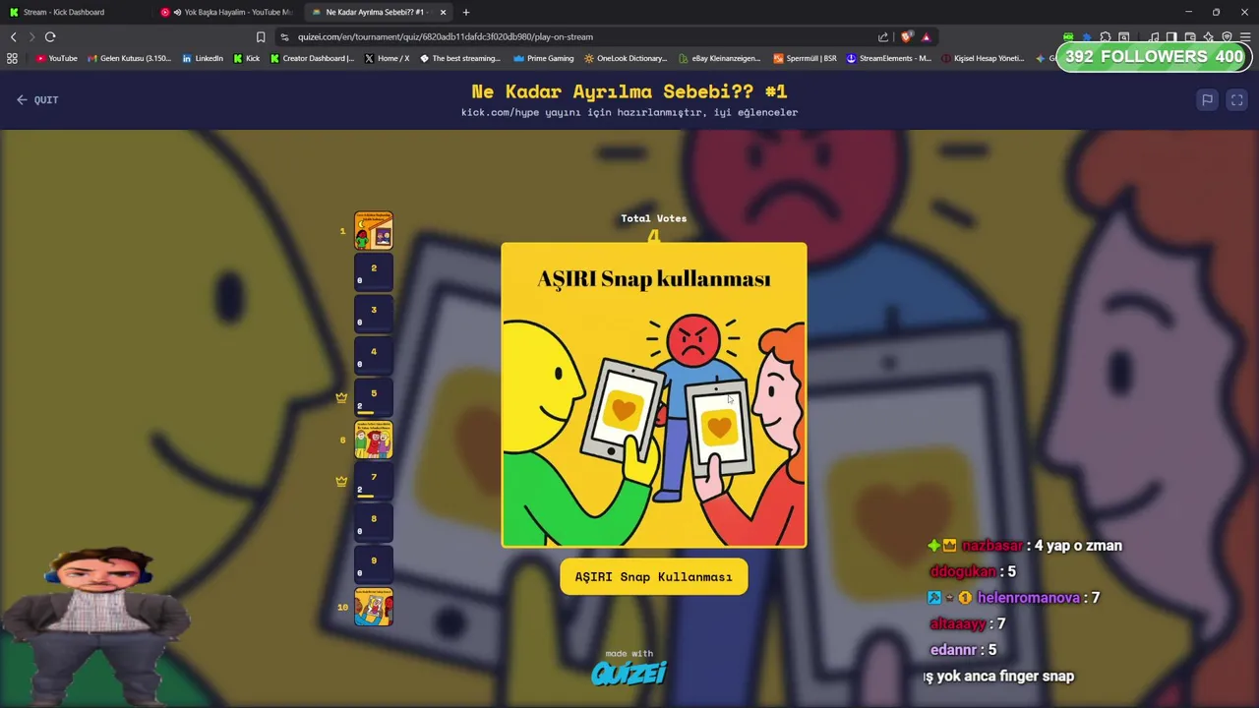
Task: Select option 5 card in vote list
Action: coord(374,398)
